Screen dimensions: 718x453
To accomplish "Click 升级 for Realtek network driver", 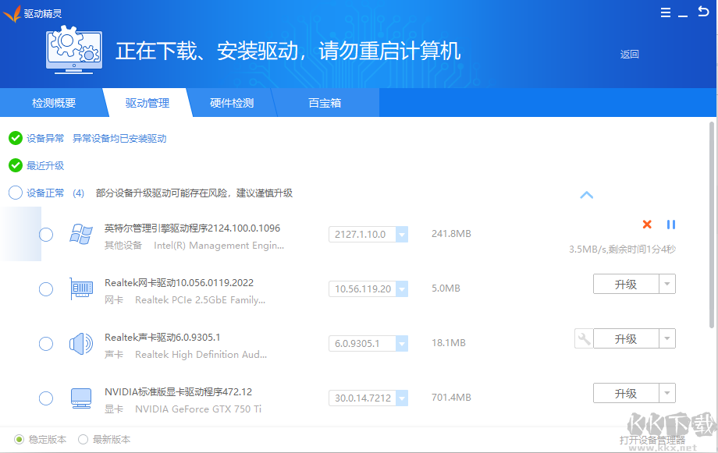I will point(625,285).
